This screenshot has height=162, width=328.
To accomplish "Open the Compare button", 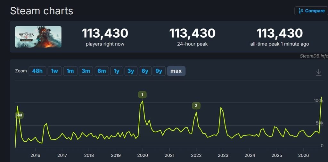I will [x=311, y=11].
